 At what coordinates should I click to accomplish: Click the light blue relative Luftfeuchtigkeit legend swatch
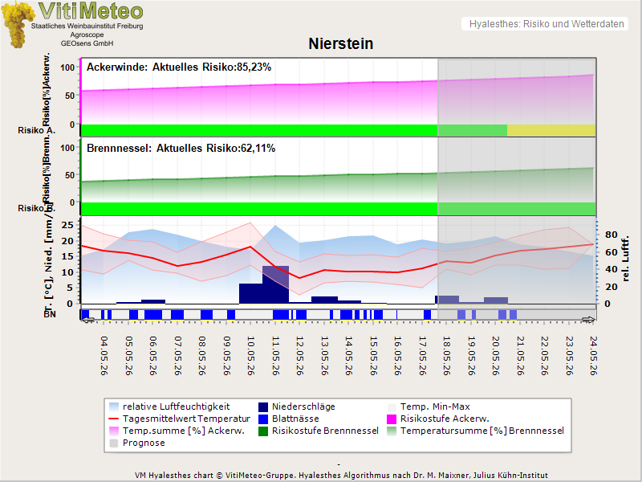coord(114,406)
